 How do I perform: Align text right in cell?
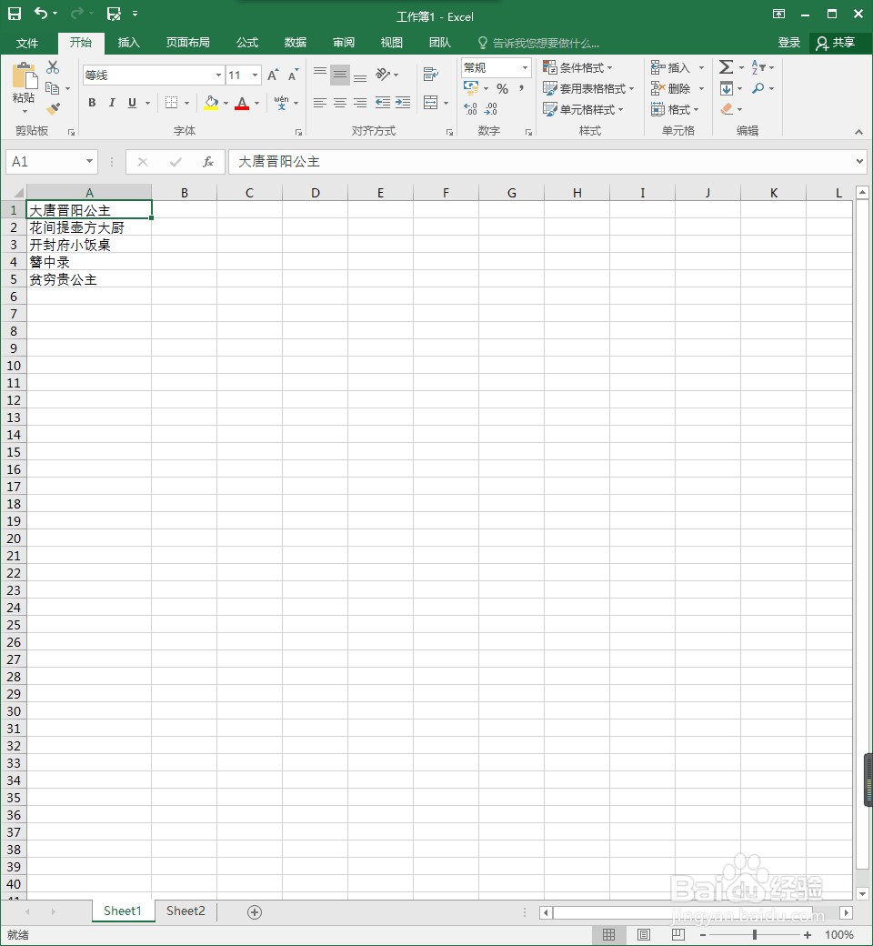click(360, 103)
